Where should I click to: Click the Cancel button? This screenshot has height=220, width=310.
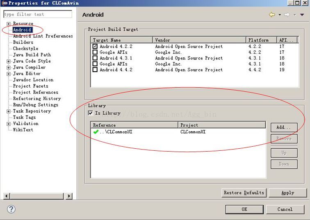pyautogui.click(x=285, y=209)
